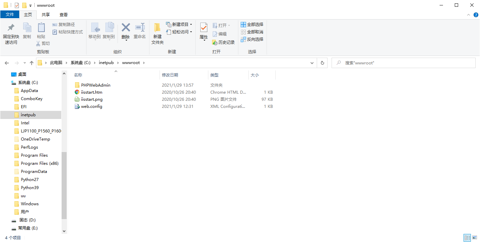This screenshot has height=242, width=480.
Task: Open the address bar history dropdown
Action: (x=312, y=63)
